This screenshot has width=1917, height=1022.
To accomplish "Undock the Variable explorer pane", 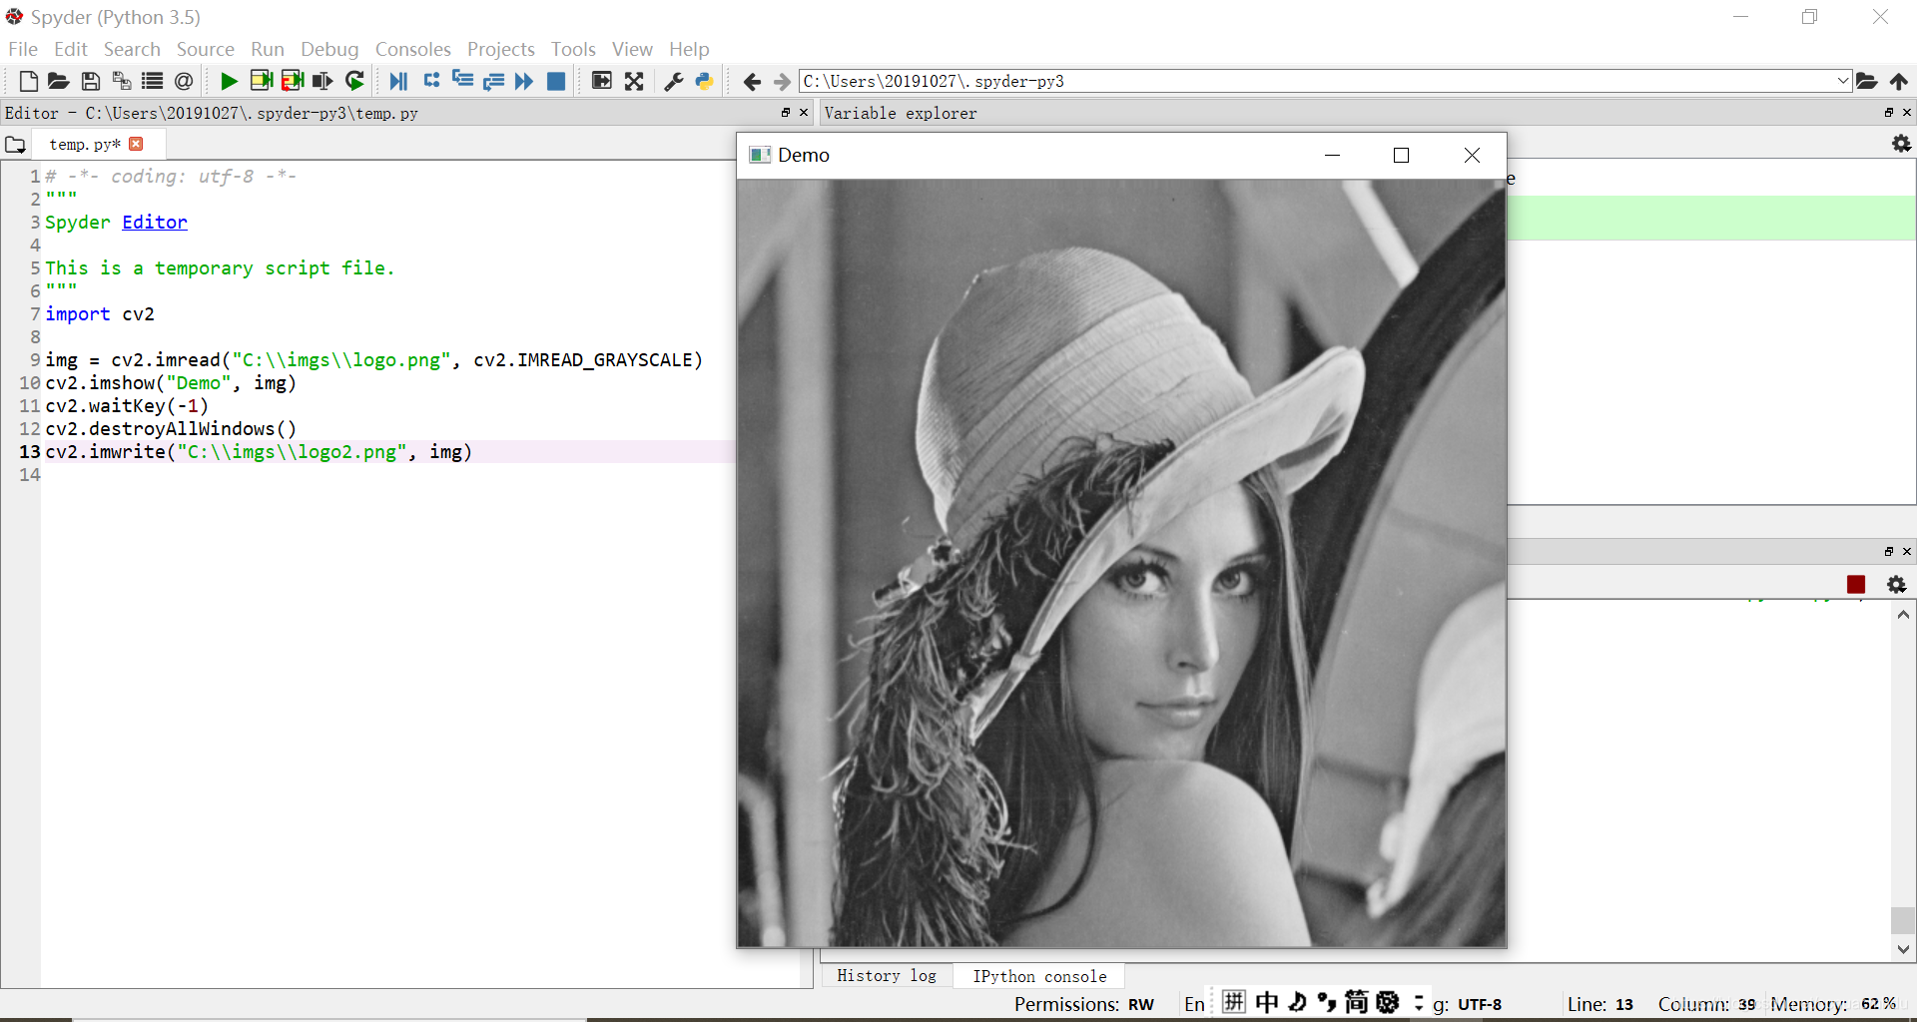I will click(1889, 113).
